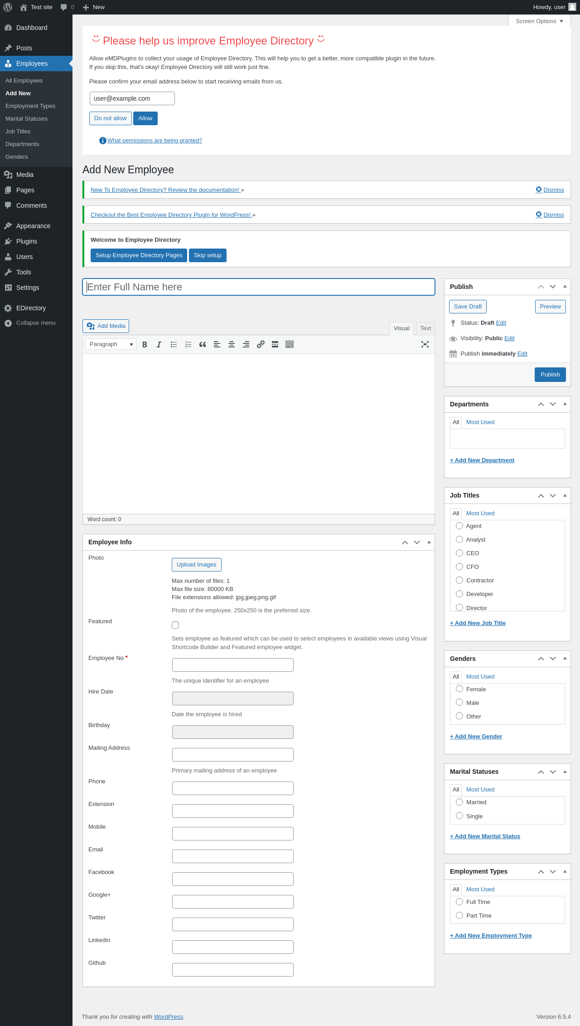Image resolution: width=580 pixels, height=1026 pixels.
Task: Click the Hire Date field
Action: click(x=233, y=699)
